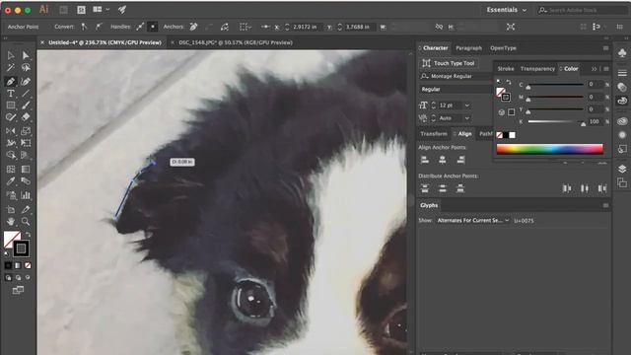Select the Hand tool

click(x=11, y=221)
